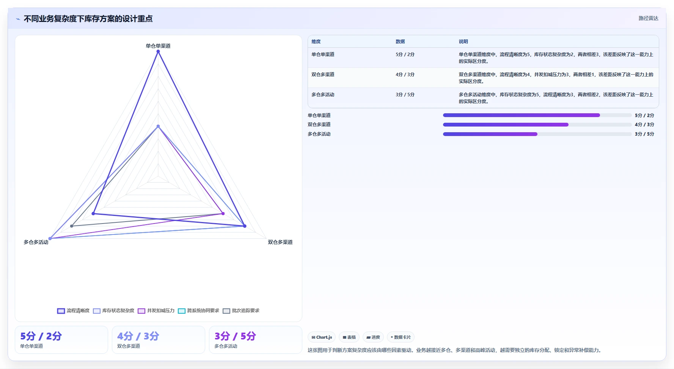Click the 双仓多渠道 radar axis label
The image size is (674, 369).
click(280, 242)
